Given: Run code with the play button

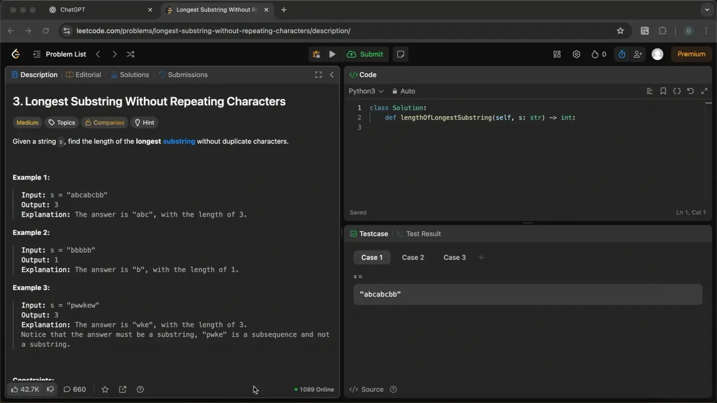Looking at the screenshot, I should tap(332, 54).
